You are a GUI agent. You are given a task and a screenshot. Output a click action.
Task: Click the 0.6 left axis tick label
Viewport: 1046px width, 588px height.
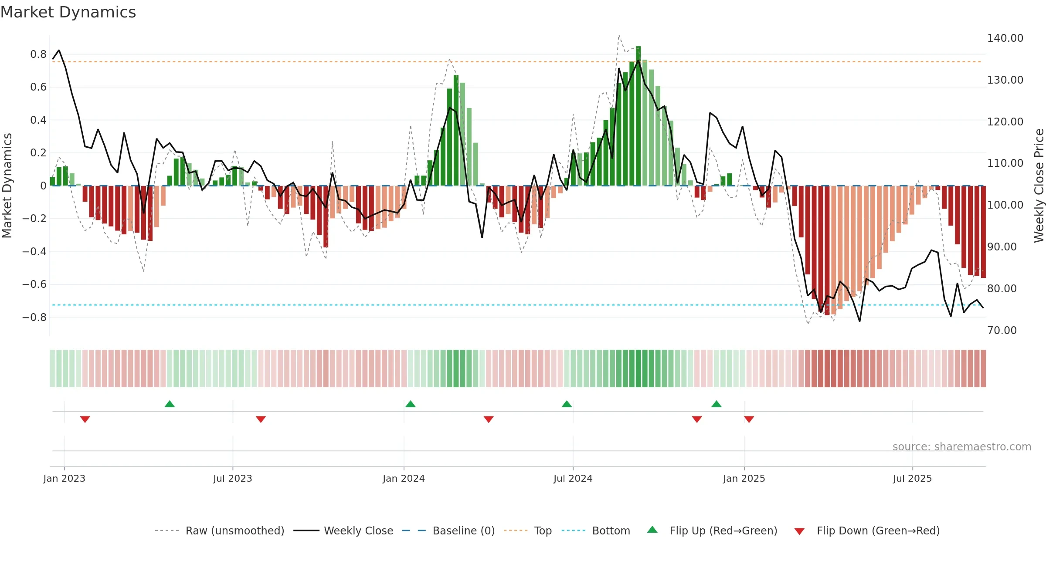pyautogui.click(x=38, y=87)
